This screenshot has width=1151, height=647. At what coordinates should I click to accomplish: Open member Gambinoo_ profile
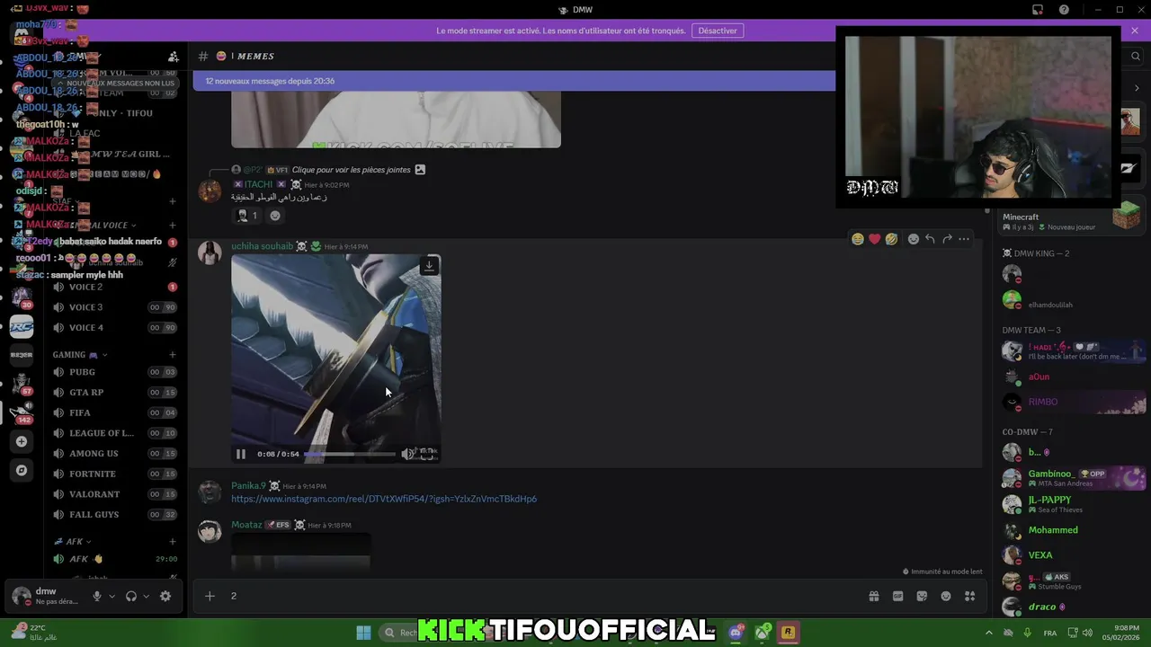pyautogui.click(x=1073, y=478)
